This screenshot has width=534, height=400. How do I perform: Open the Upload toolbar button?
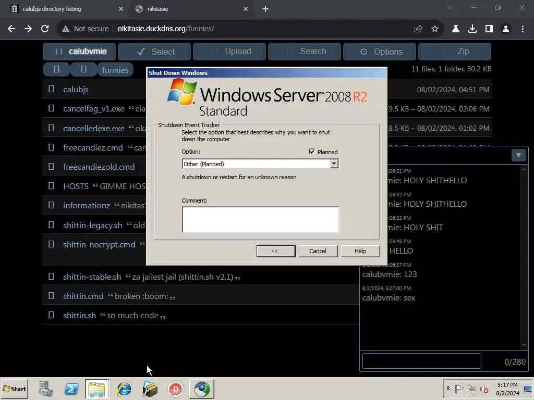point(229,52)
